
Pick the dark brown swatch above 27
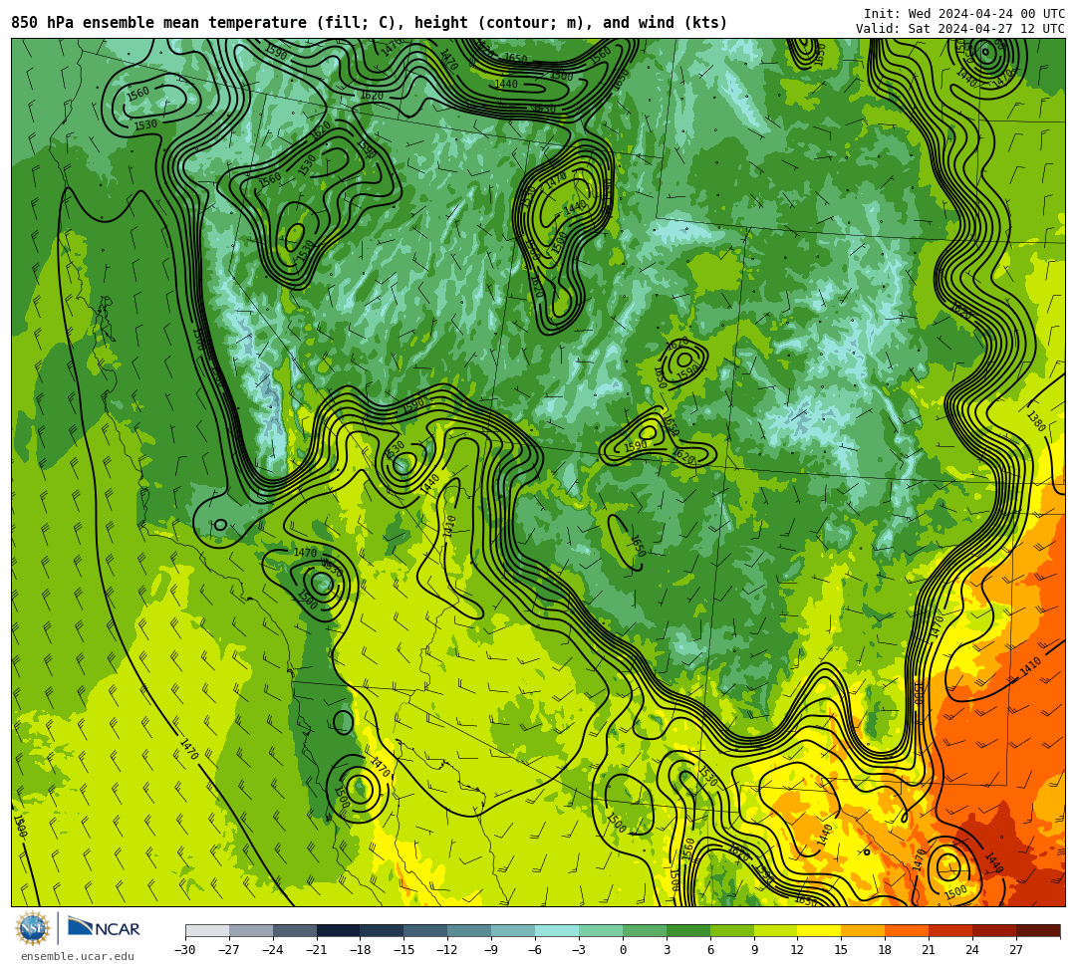click(1038, 930)
